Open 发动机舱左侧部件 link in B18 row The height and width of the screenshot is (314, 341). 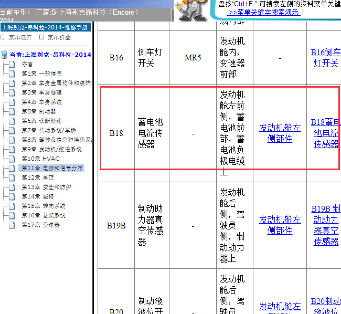coord(280,133)
